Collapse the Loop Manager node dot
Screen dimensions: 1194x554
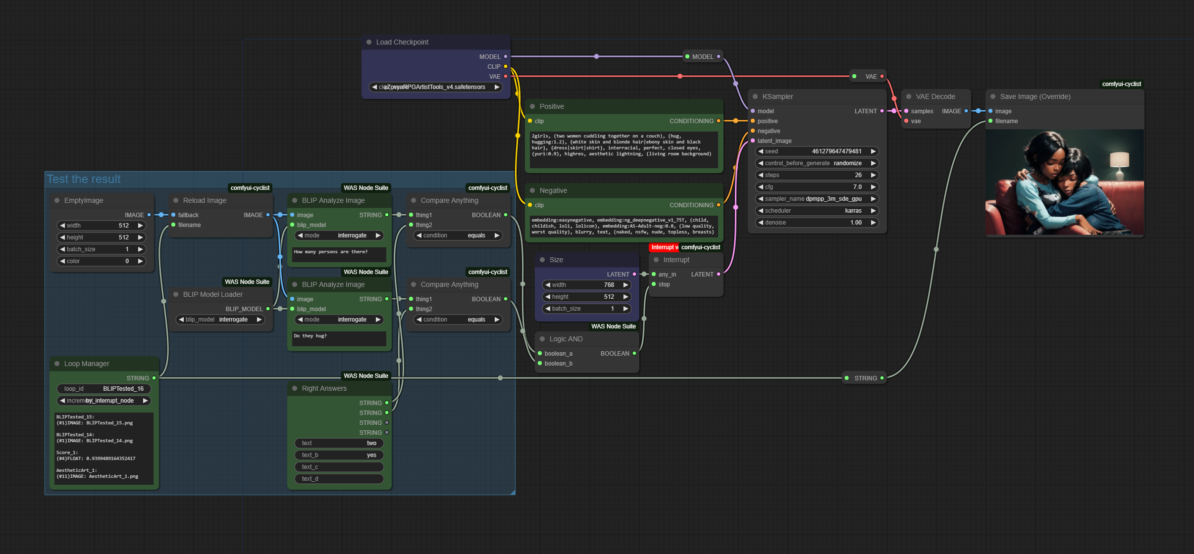pos(57,364)
